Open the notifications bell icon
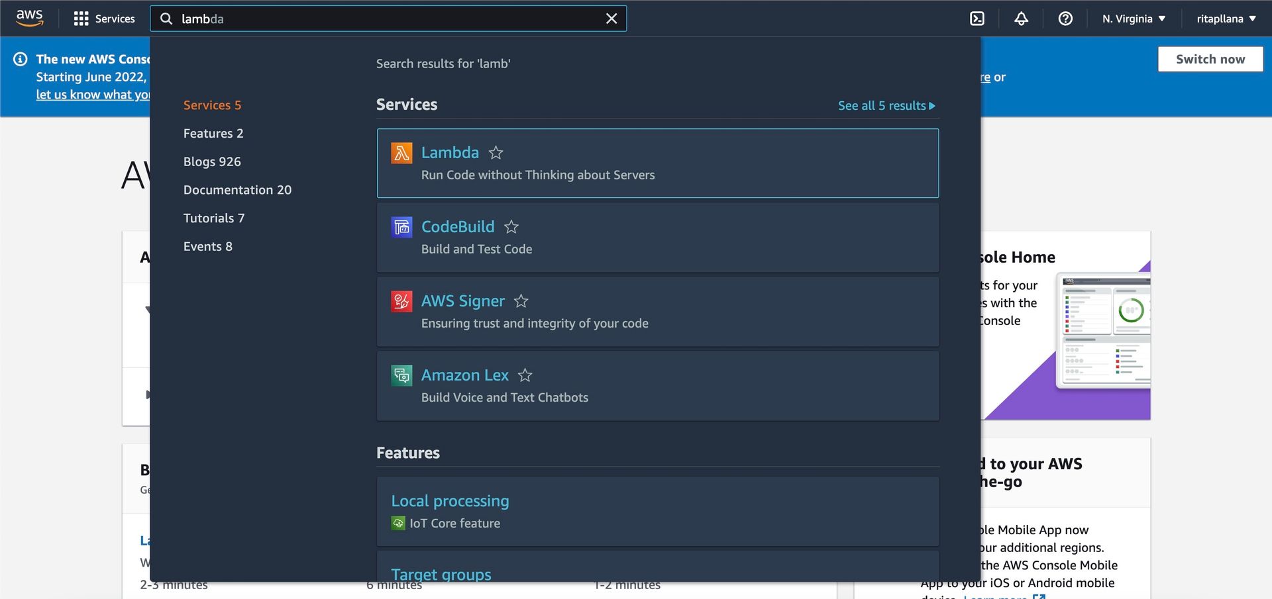The width and height of the screenshot is (1272, 599). point(1021,19)
